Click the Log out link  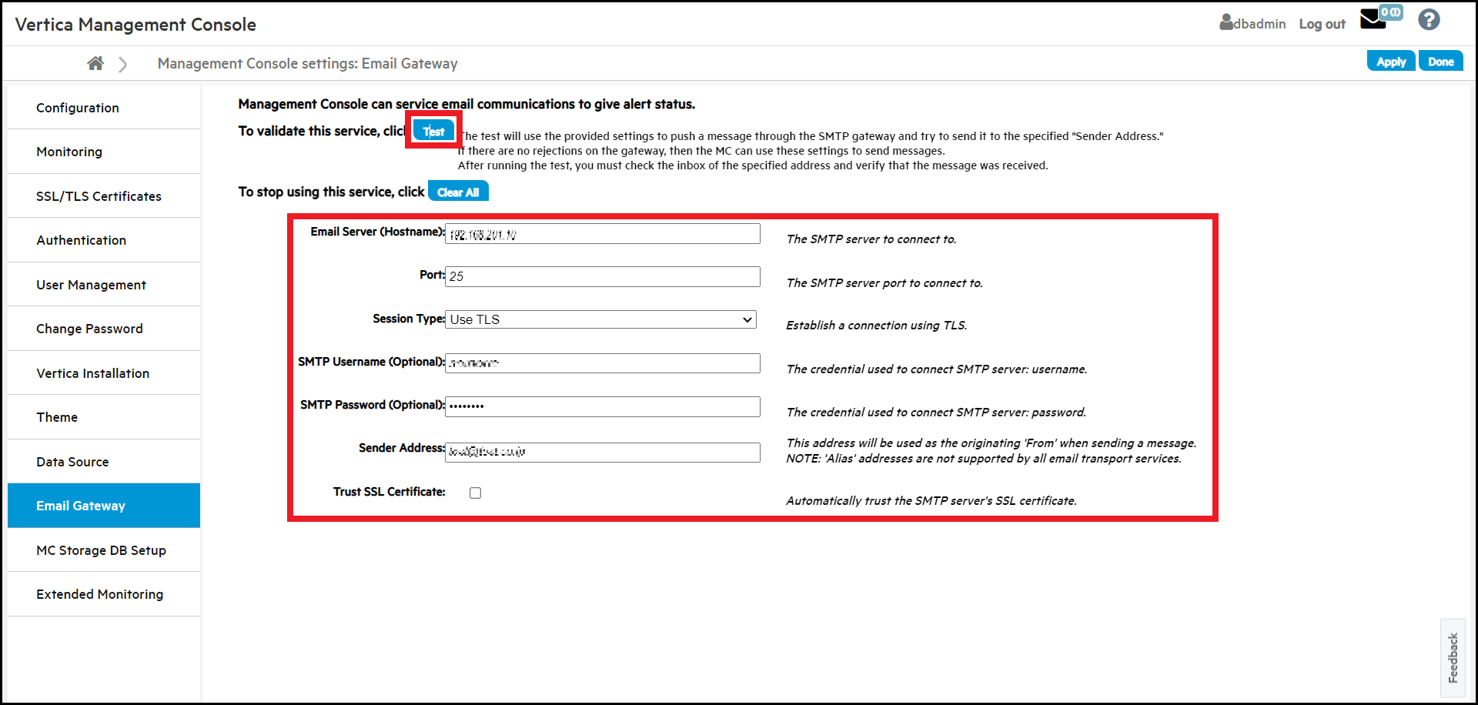(x=1322, y=24)
